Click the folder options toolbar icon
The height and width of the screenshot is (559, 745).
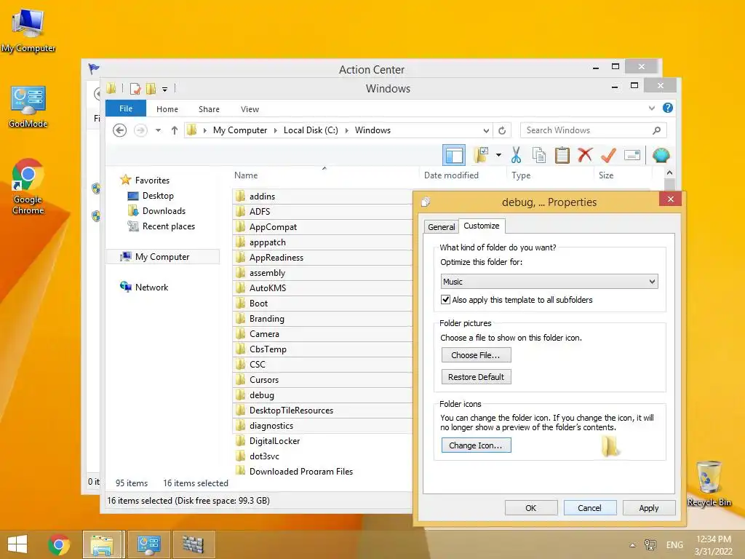pyautogui.click(x=482, y=155)
